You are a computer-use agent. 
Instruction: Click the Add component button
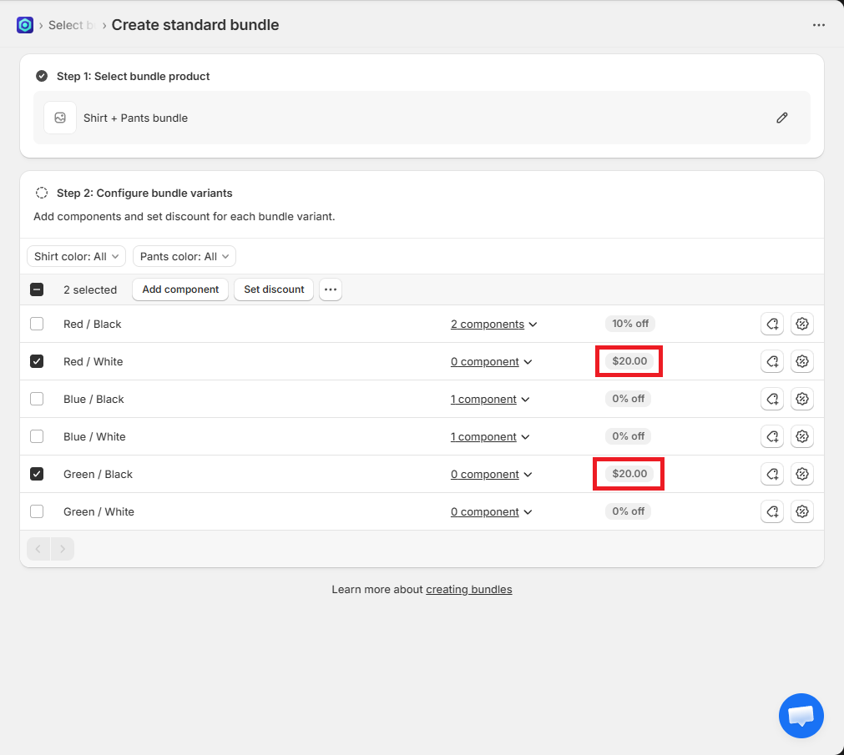(x=180, y=289)
